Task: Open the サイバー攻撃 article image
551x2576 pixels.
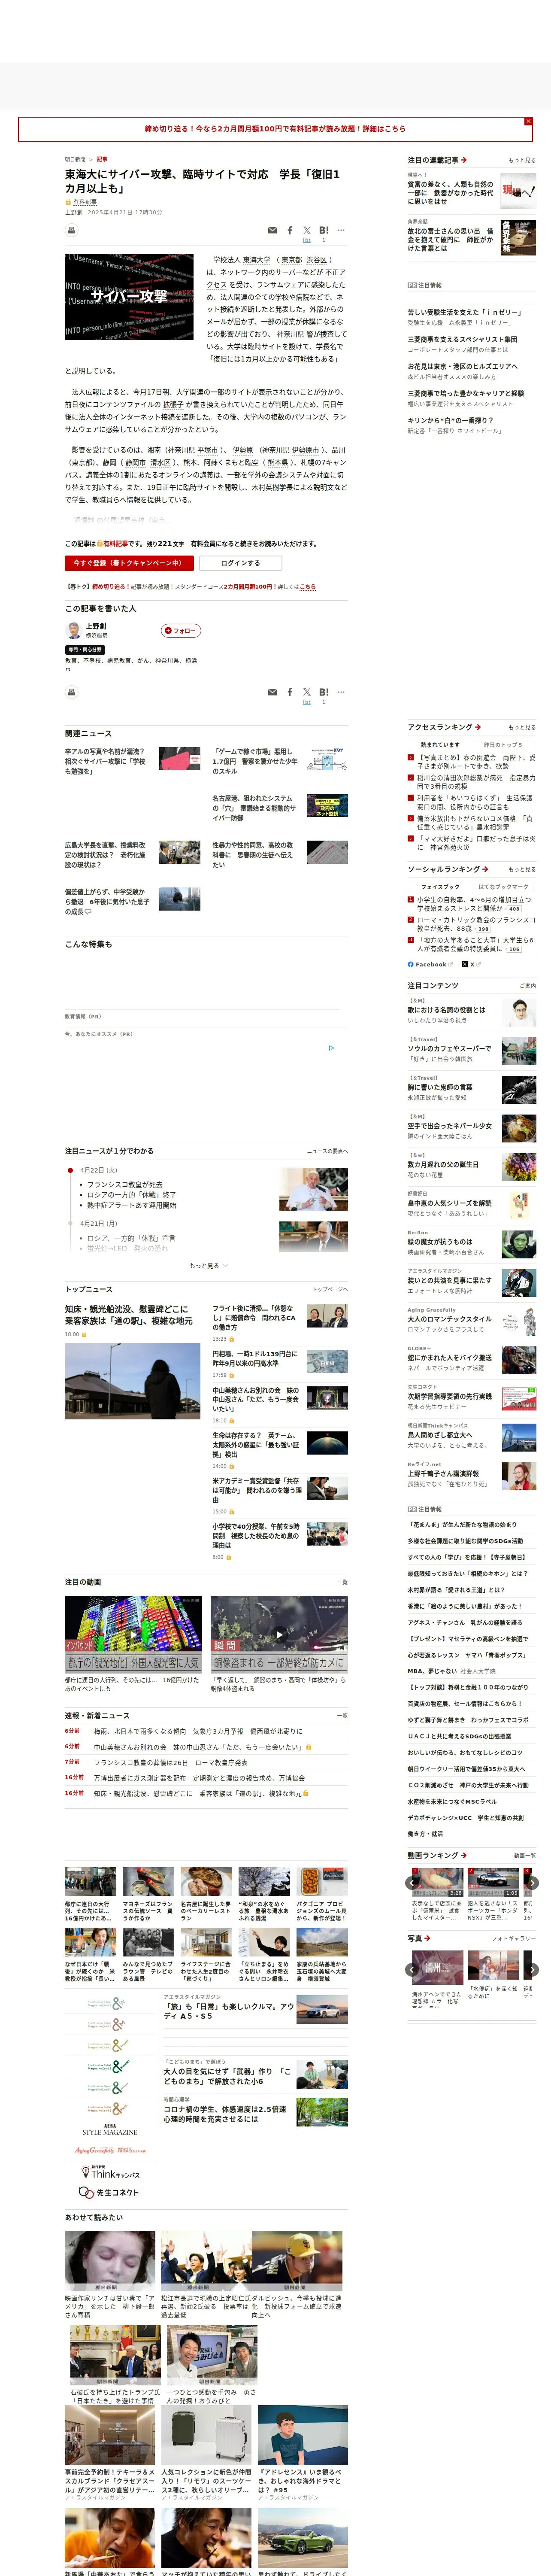Action: (129, 297)
